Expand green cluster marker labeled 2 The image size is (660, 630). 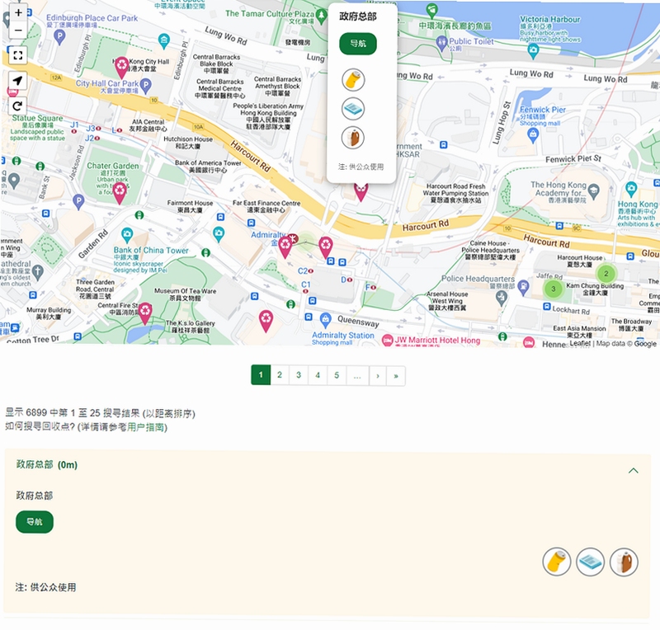606,274
